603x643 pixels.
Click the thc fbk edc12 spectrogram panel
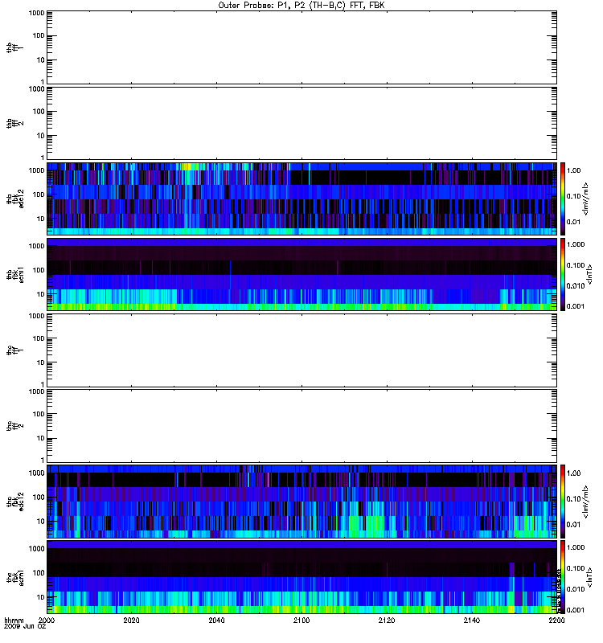pos(301,502)
